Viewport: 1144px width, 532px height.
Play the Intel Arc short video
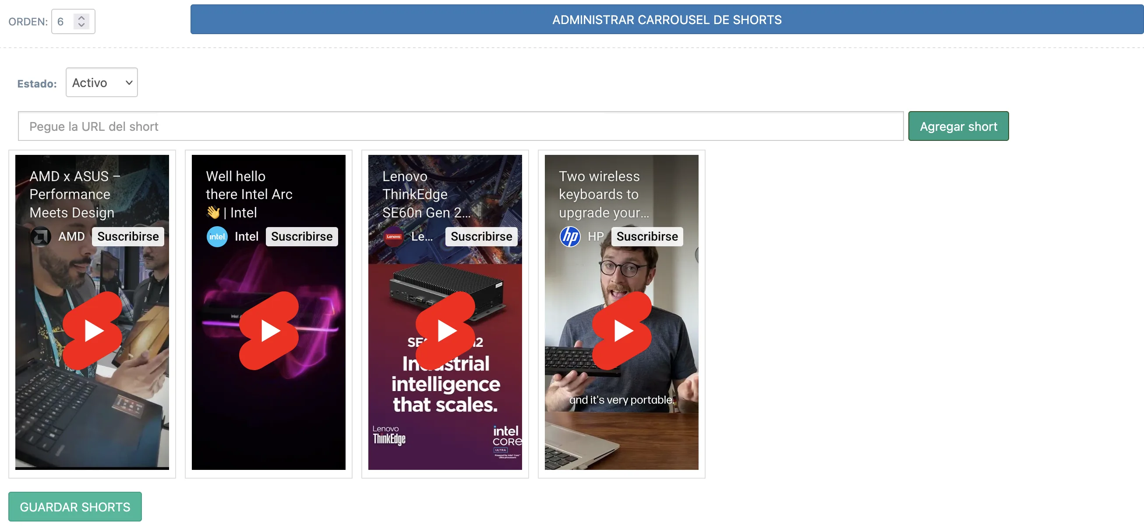tap(268, 331)
